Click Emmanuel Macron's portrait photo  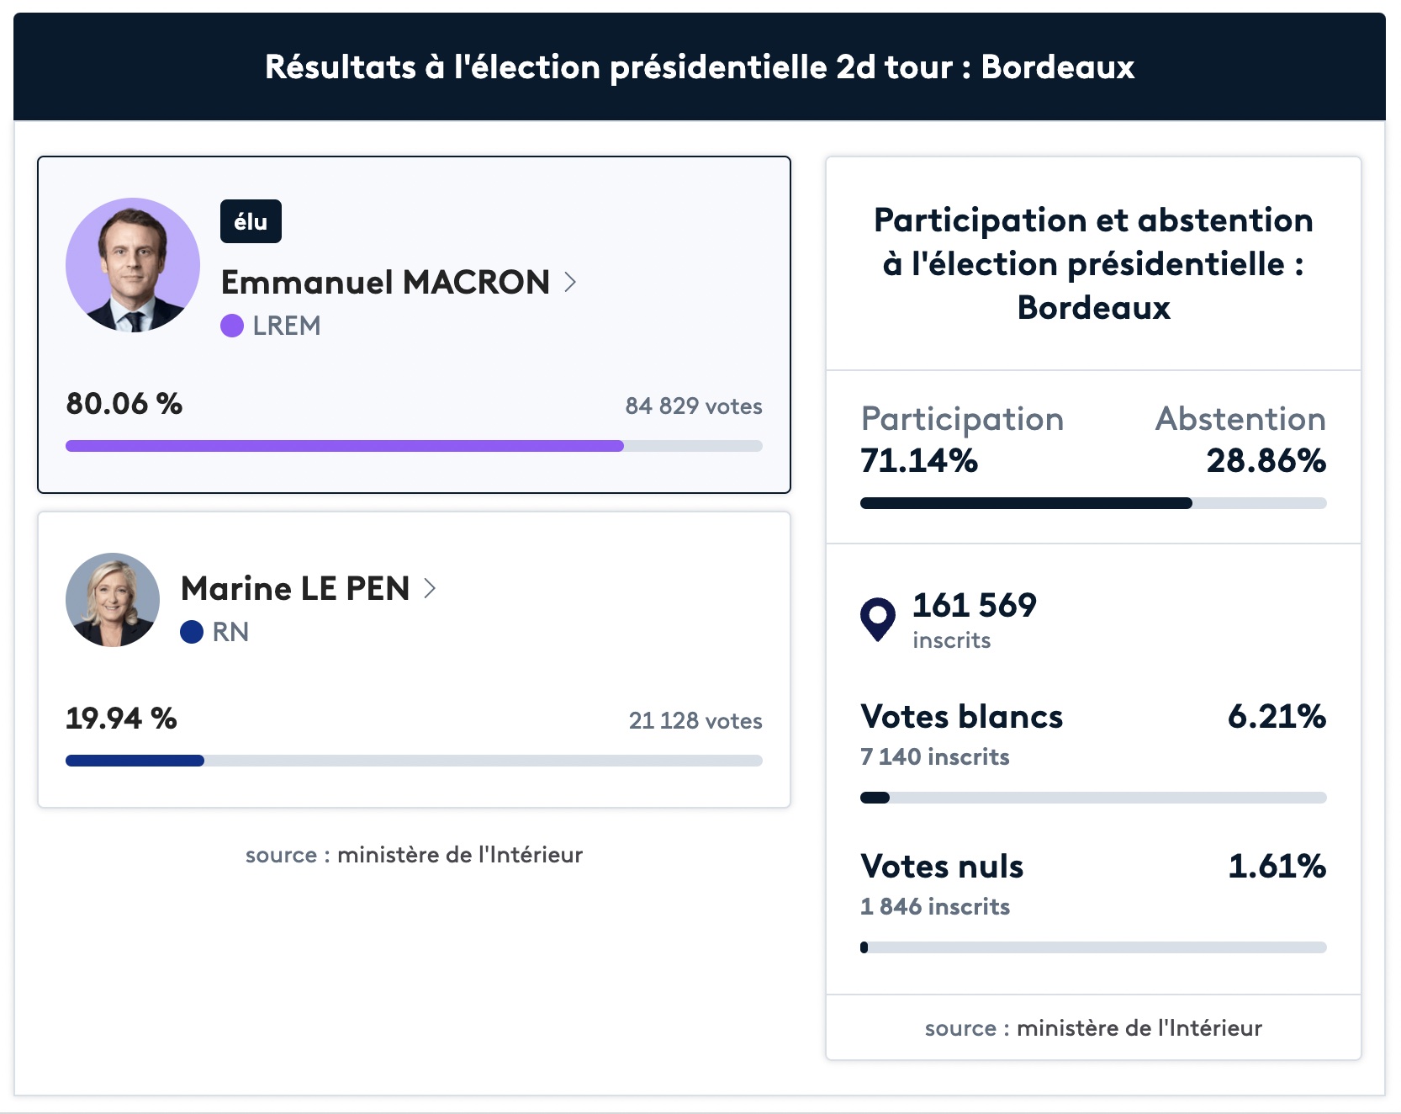(133, 265)
